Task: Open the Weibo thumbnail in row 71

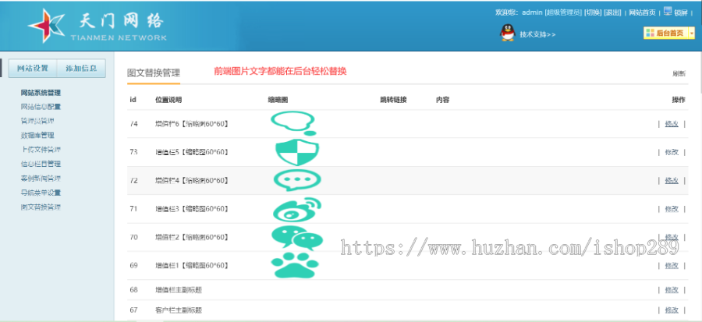Action: point(297,209)
